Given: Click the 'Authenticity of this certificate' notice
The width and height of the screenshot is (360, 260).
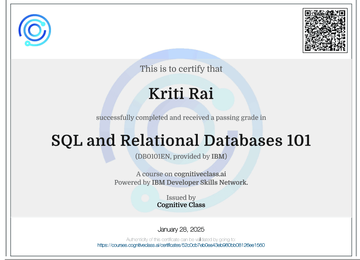Looking at the screenshot, I should point(181,239).
